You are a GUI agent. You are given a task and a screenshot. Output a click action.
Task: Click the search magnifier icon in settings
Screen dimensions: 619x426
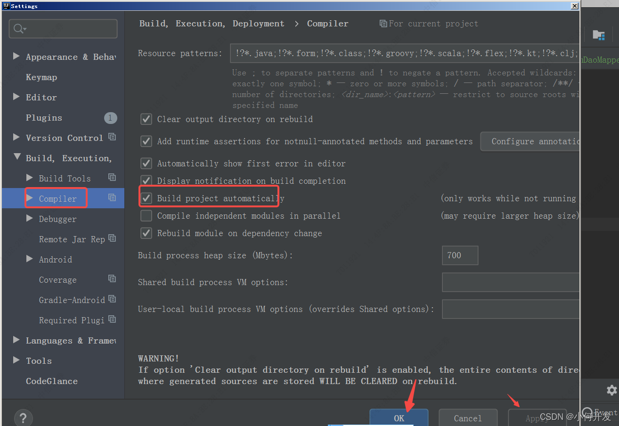tap(20, 29)
